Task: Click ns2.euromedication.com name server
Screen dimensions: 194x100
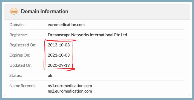Action: coord(70,91)
